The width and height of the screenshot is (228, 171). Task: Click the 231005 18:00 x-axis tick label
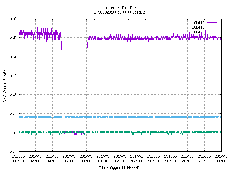(x=170, y=159)
